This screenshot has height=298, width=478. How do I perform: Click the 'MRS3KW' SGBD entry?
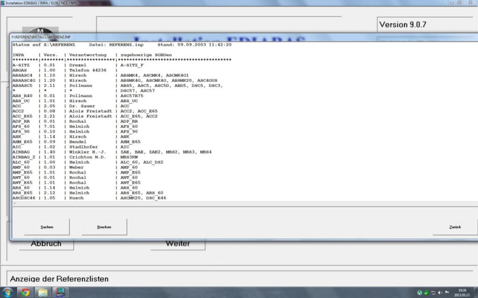click(x=129, y=157)
